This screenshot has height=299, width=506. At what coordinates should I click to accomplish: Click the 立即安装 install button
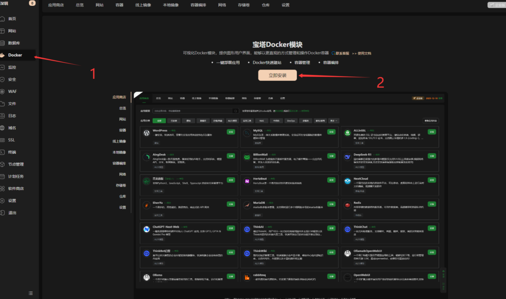pos(277,75)
